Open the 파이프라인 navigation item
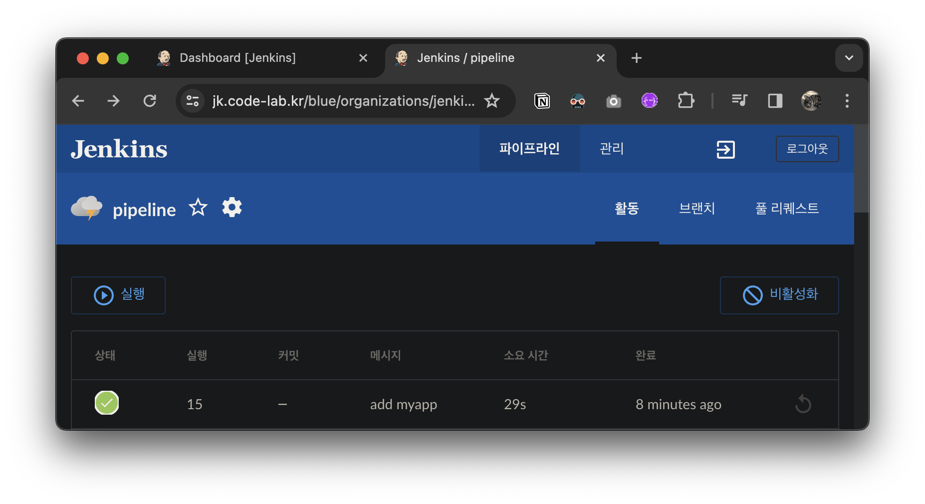The image size is (925, 504). tap(529, 149)
